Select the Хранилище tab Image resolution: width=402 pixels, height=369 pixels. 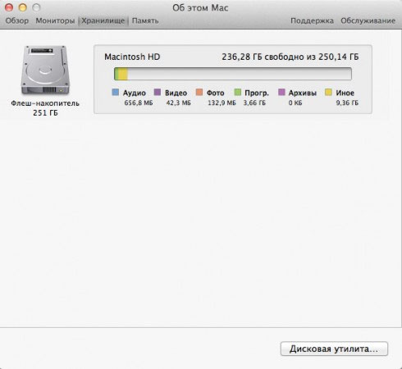pyautogui.click(x=103, y=20)
